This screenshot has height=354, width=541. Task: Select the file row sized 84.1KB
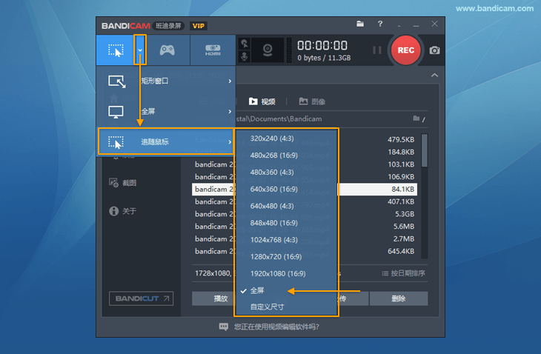click(x=305, y=190)
